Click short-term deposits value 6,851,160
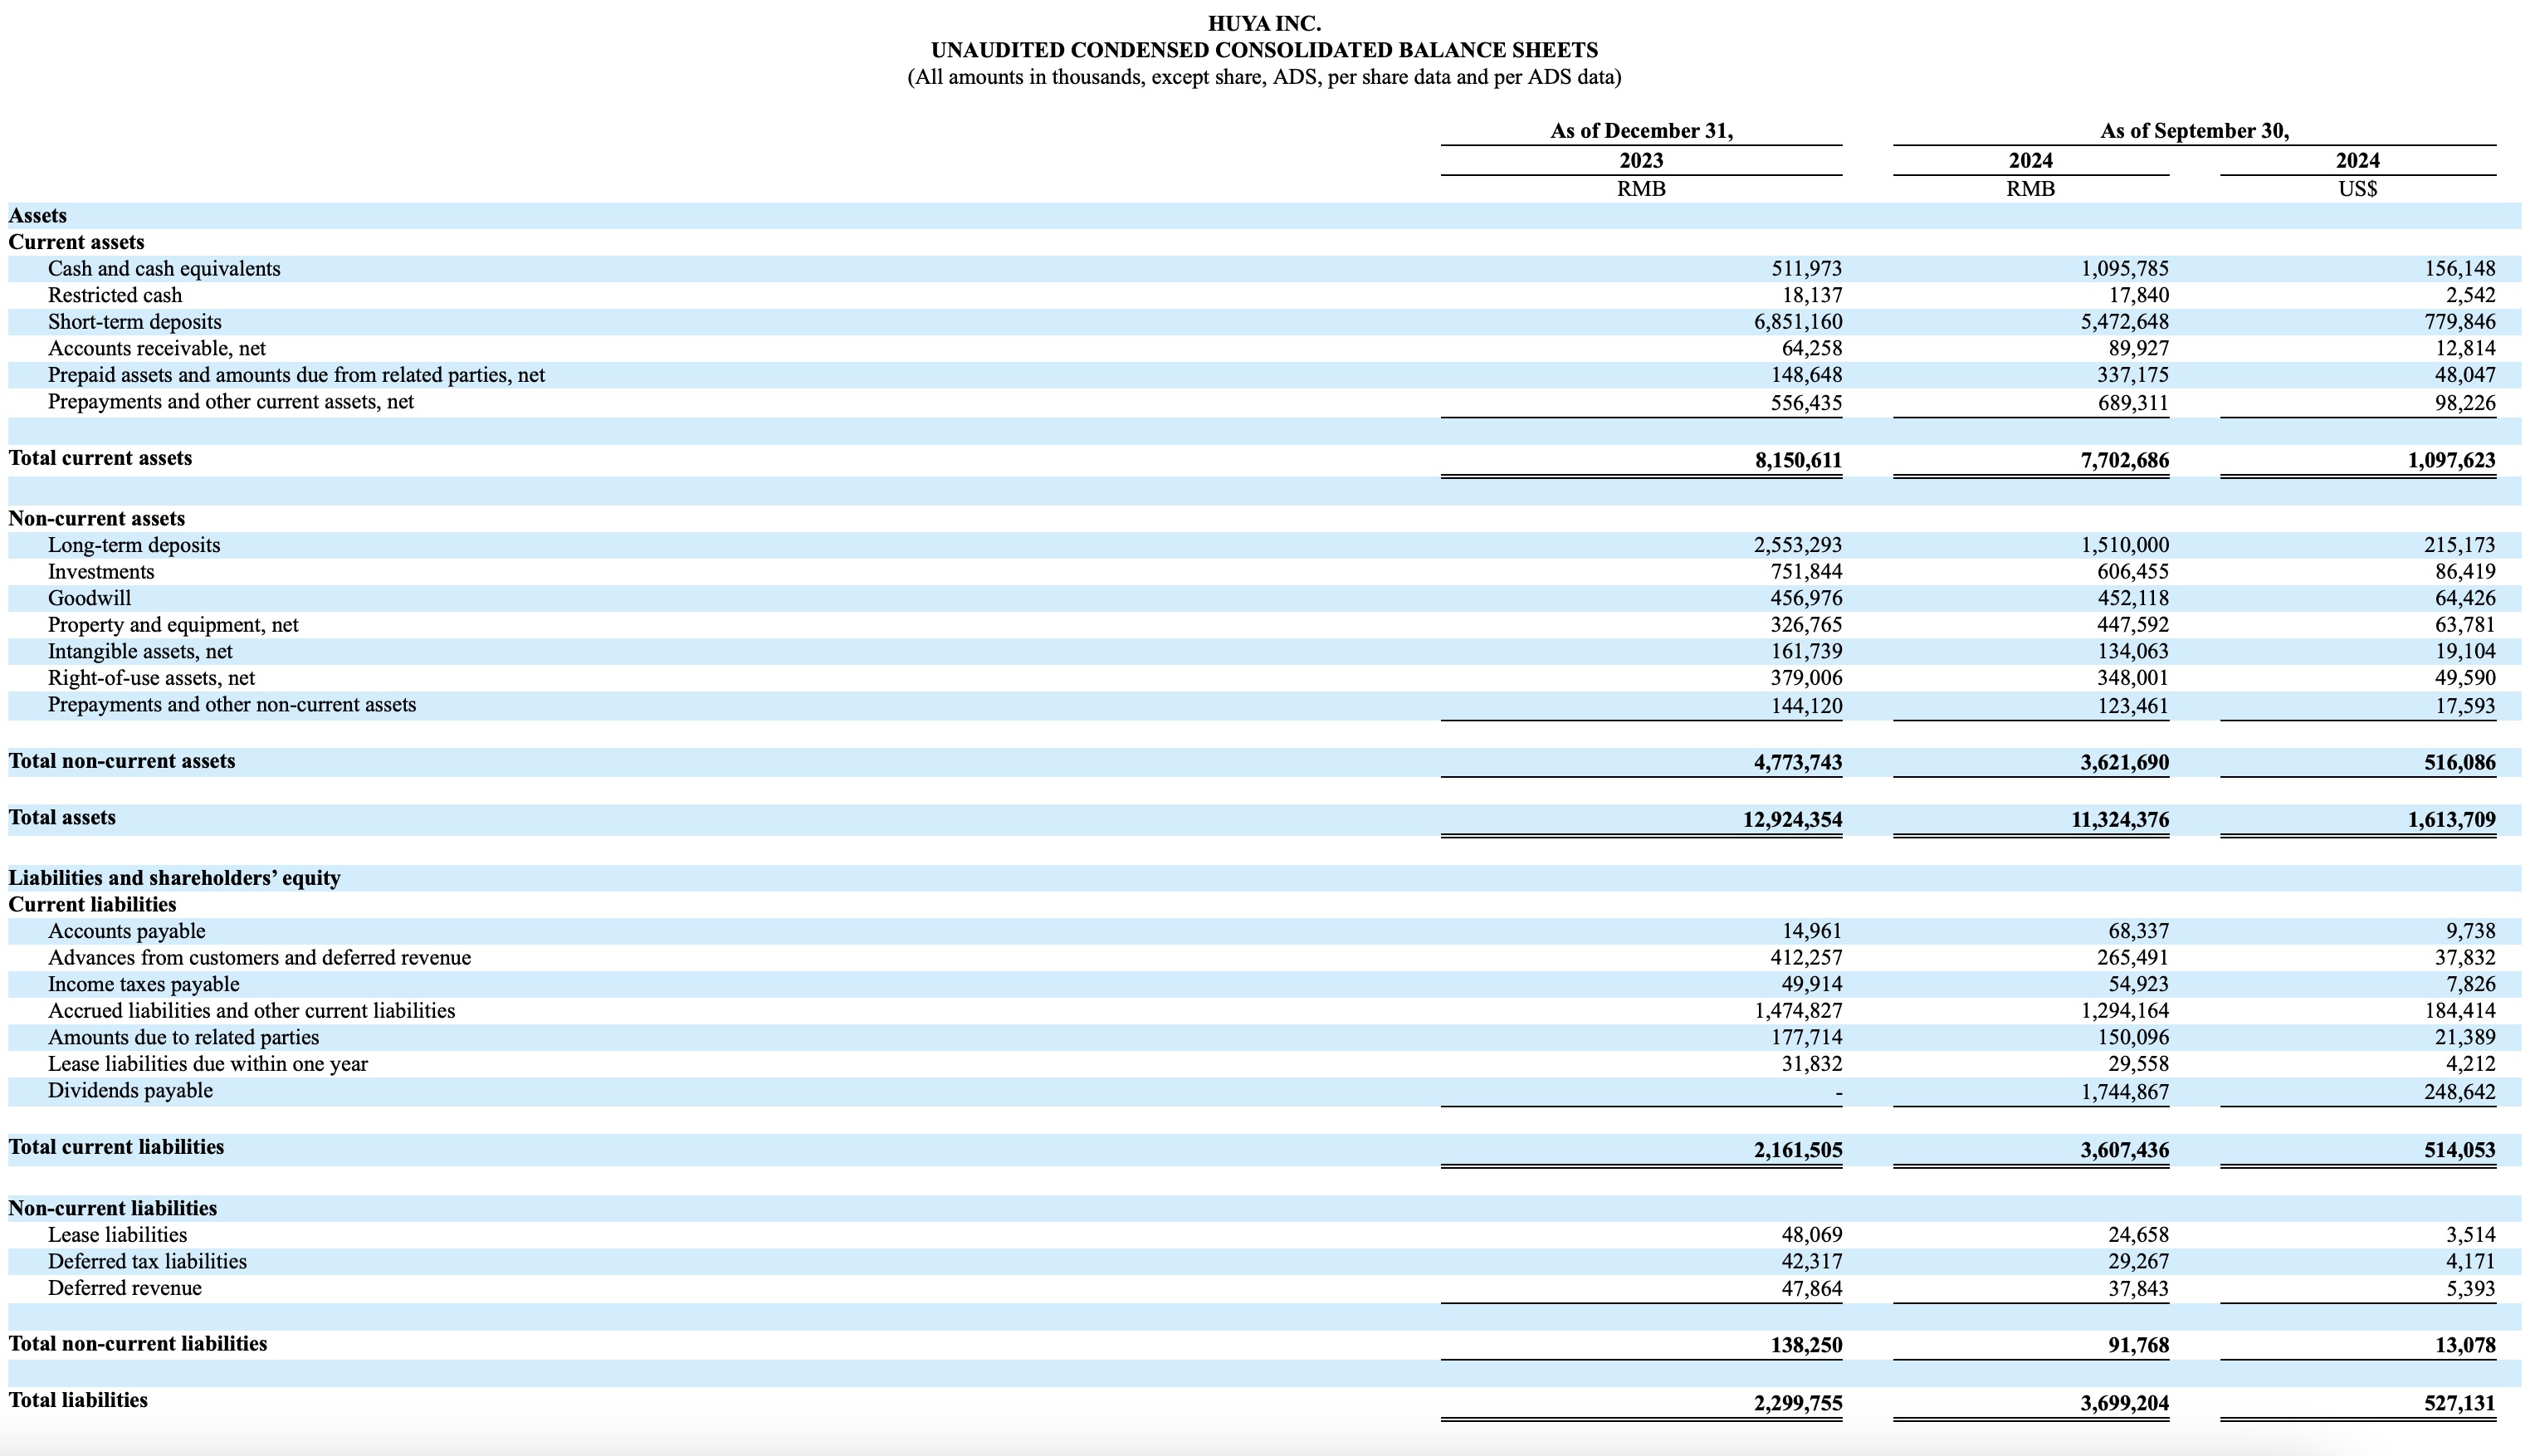This screenshot has height=1456, width=2535. pos(1797,322)
